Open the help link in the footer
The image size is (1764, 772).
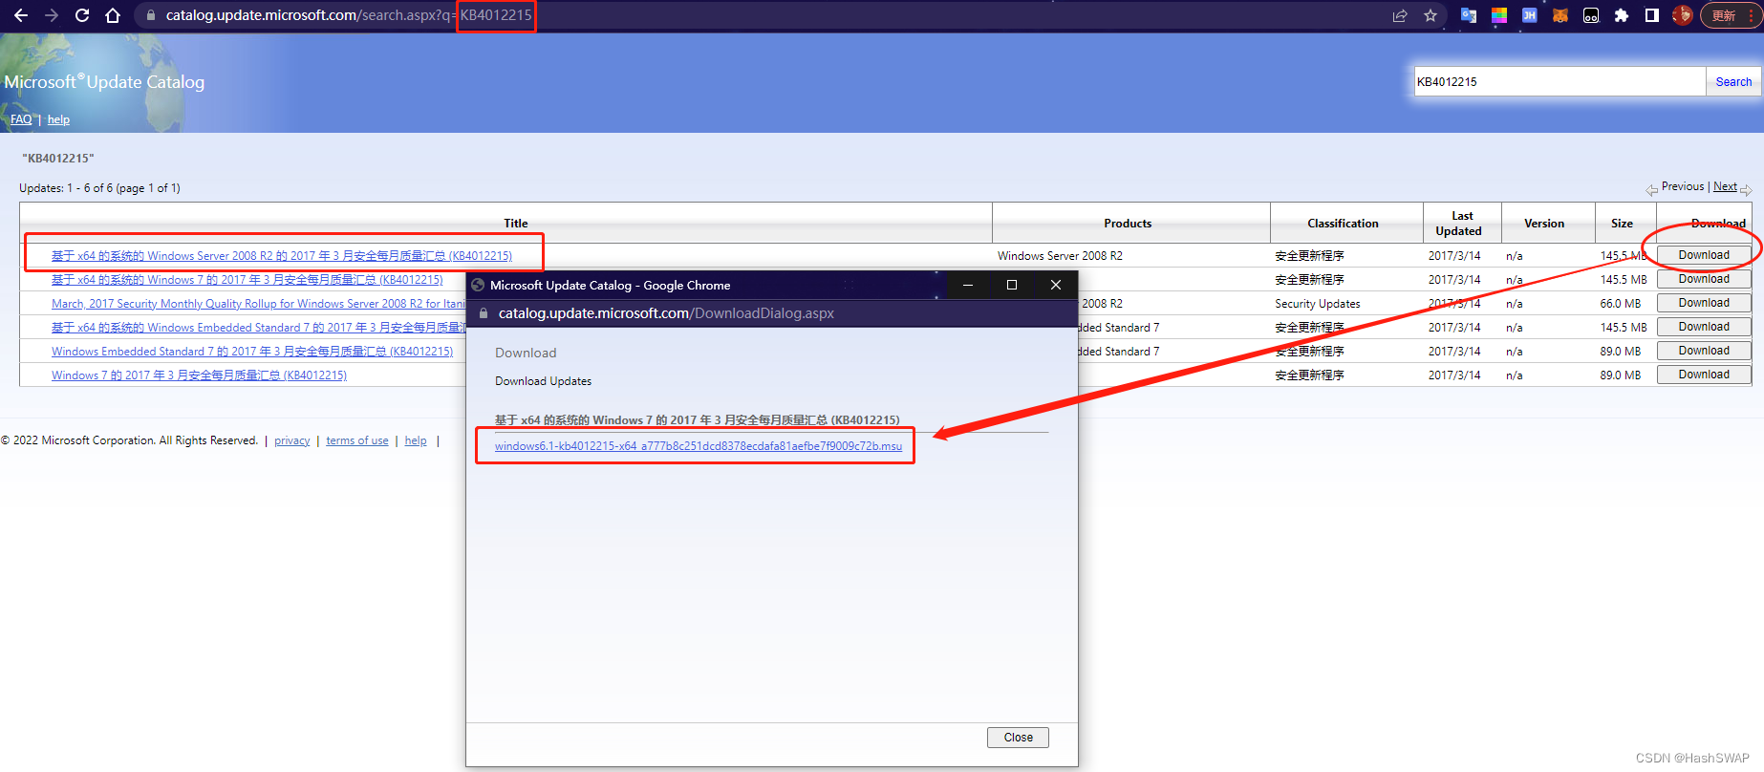point(416,440)
